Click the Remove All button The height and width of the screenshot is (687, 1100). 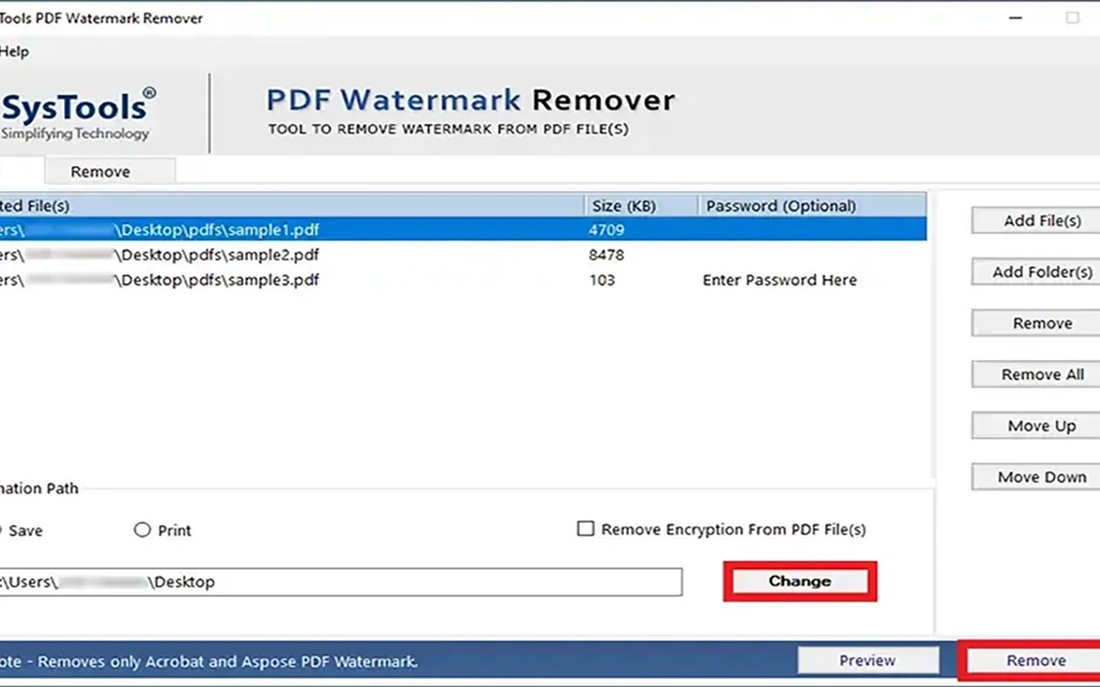point(1037,374)
